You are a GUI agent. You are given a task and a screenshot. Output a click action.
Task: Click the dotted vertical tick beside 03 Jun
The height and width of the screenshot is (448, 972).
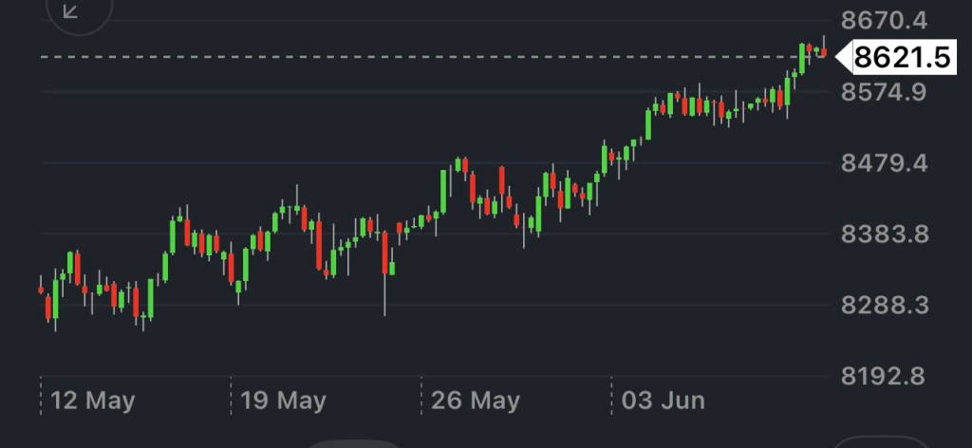(610, 395)
